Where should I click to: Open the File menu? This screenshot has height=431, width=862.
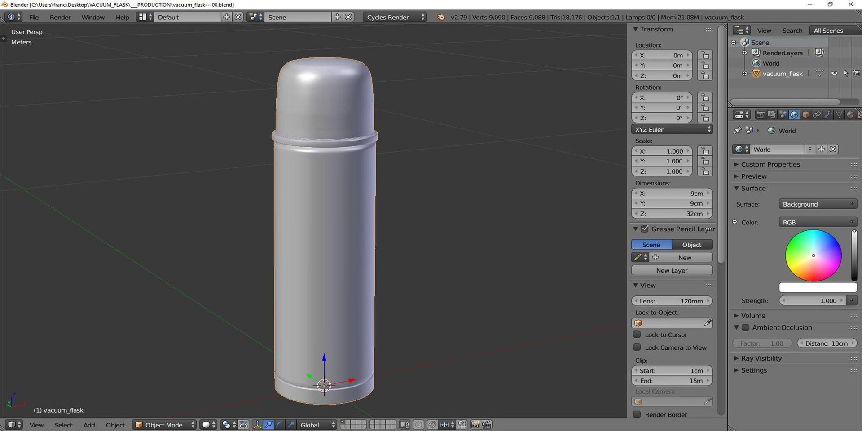click(34, 17)
